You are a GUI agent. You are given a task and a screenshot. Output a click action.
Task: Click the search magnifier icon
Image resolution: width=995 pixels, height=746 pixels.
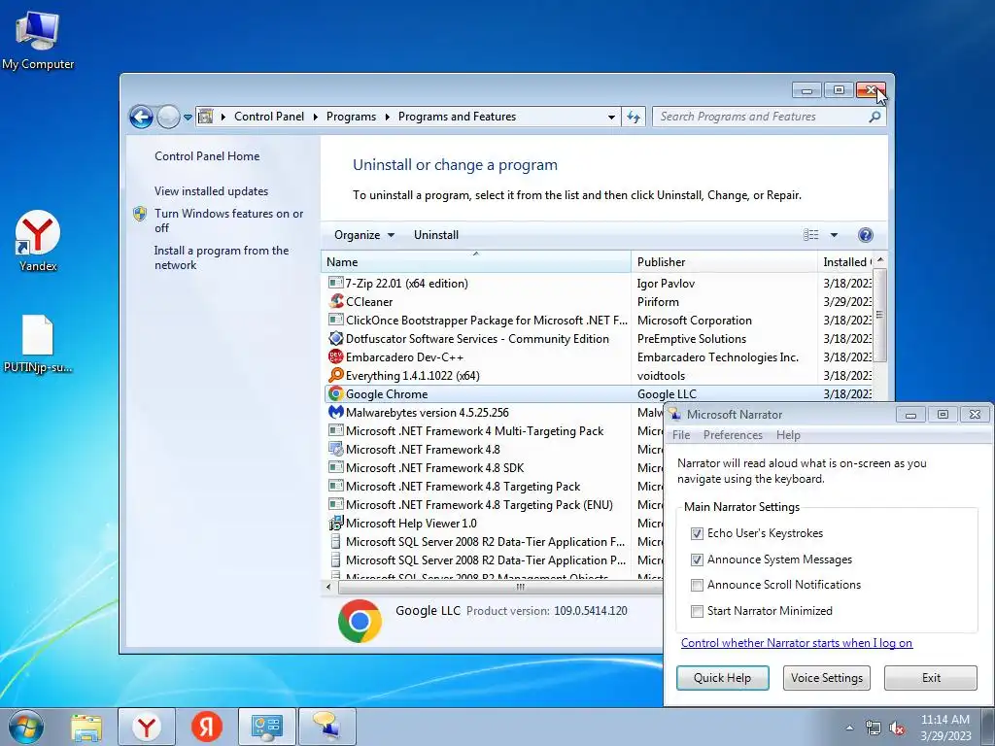pyautogui.click(x=875, y=117)
